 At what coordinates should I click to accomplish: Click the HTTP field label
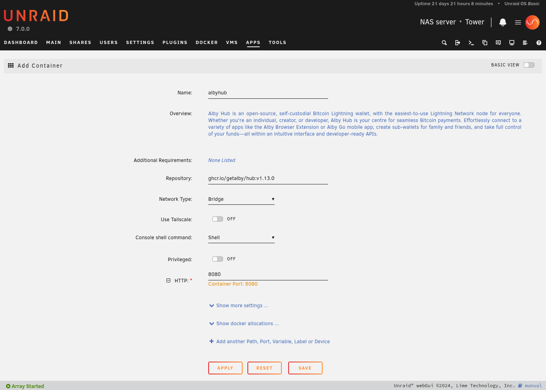pyautogui.click(x=181, y=281)
